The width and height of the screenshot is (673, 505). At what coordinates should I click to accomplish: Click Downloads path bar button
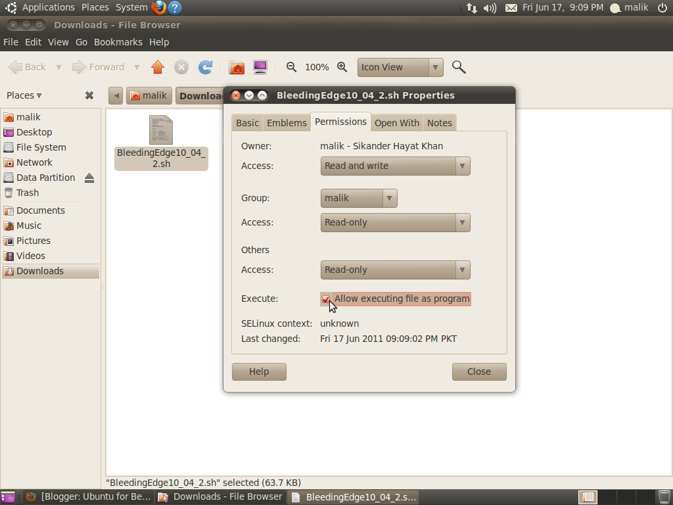pos(200,95)
